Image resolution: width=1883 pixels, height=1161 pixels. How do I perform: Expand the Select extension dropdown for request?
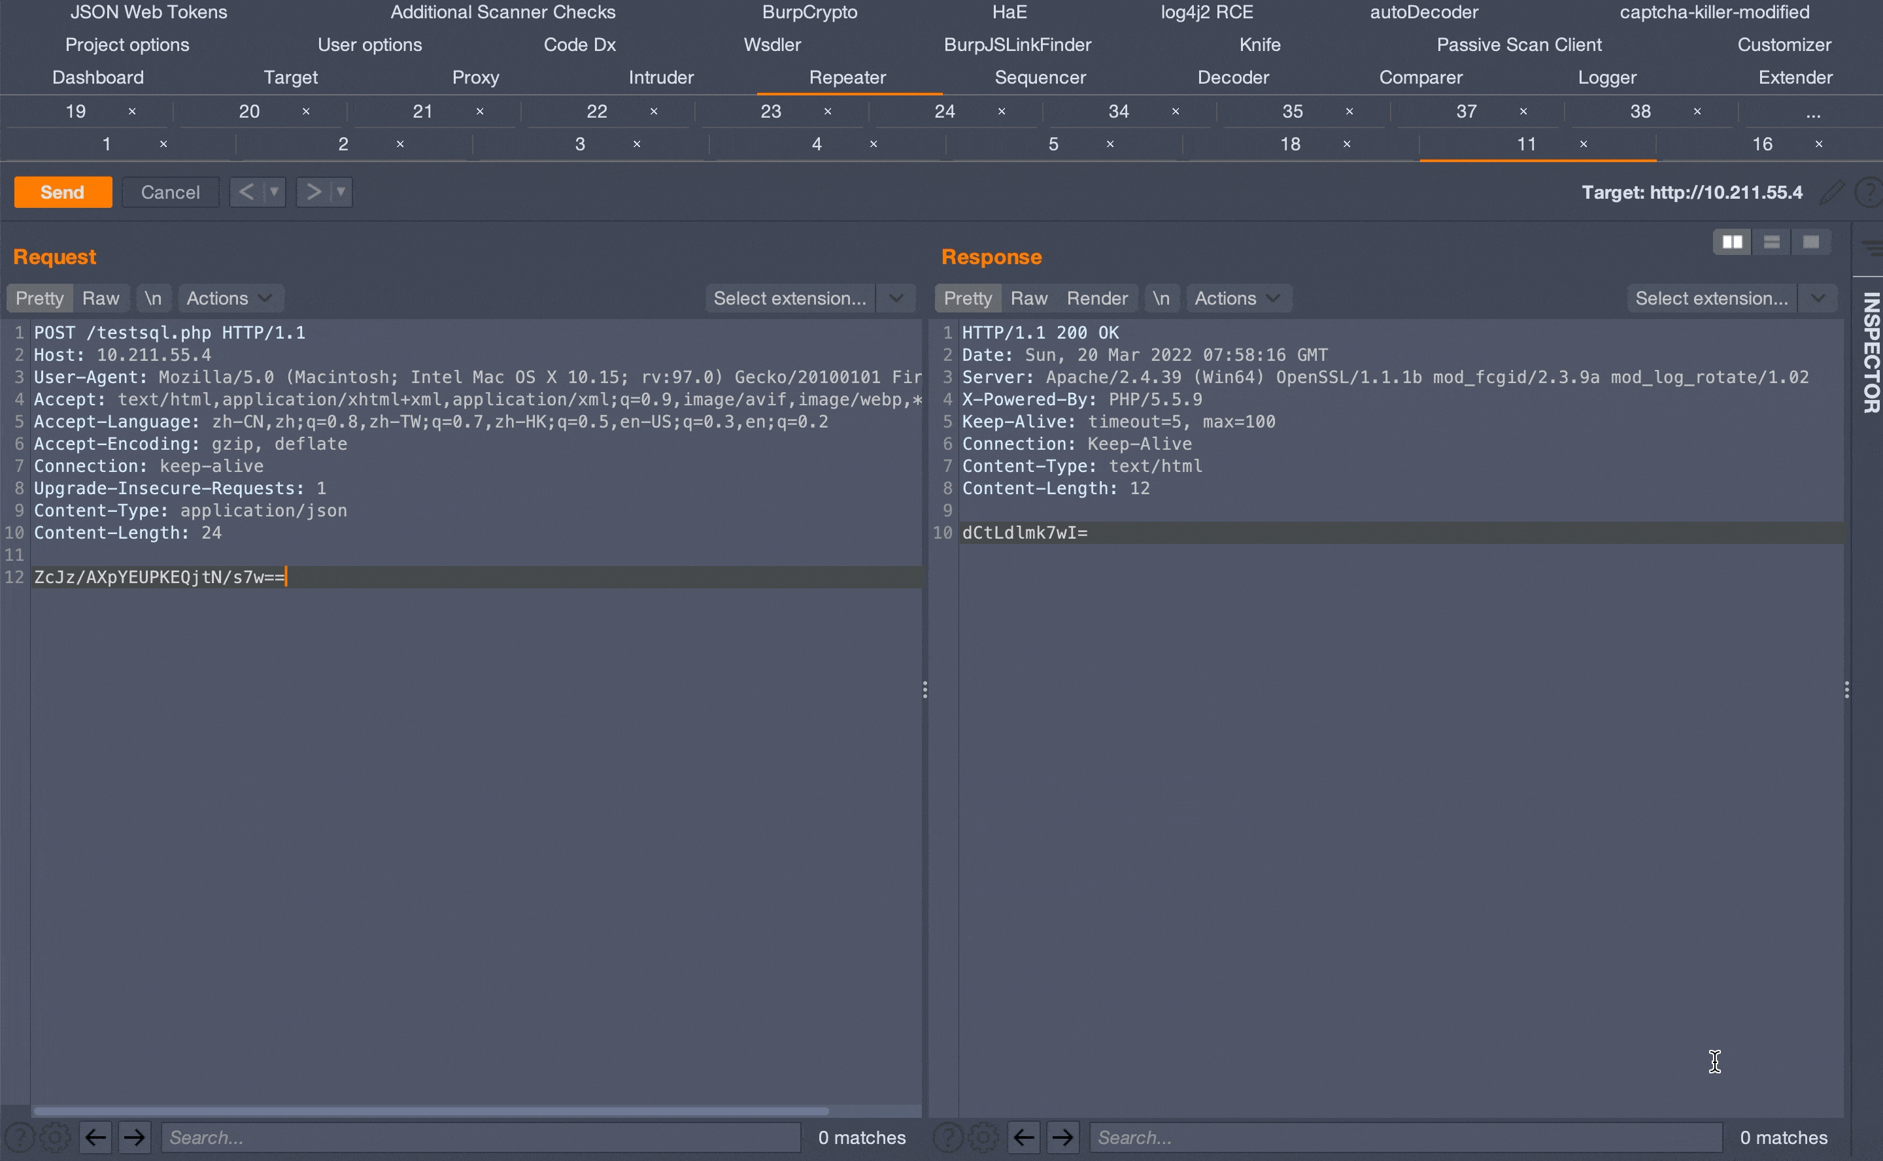[x=897, y=297]
